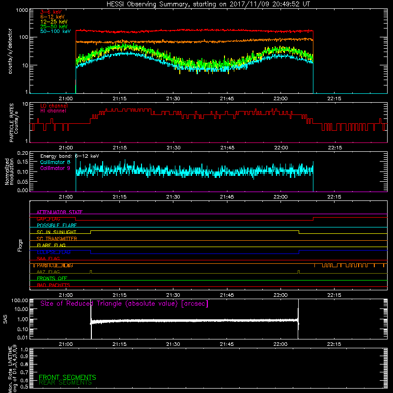Click the 0.20 value on modulation axis
The width and height of the screenshot is (393, 393).
[23, 153]
